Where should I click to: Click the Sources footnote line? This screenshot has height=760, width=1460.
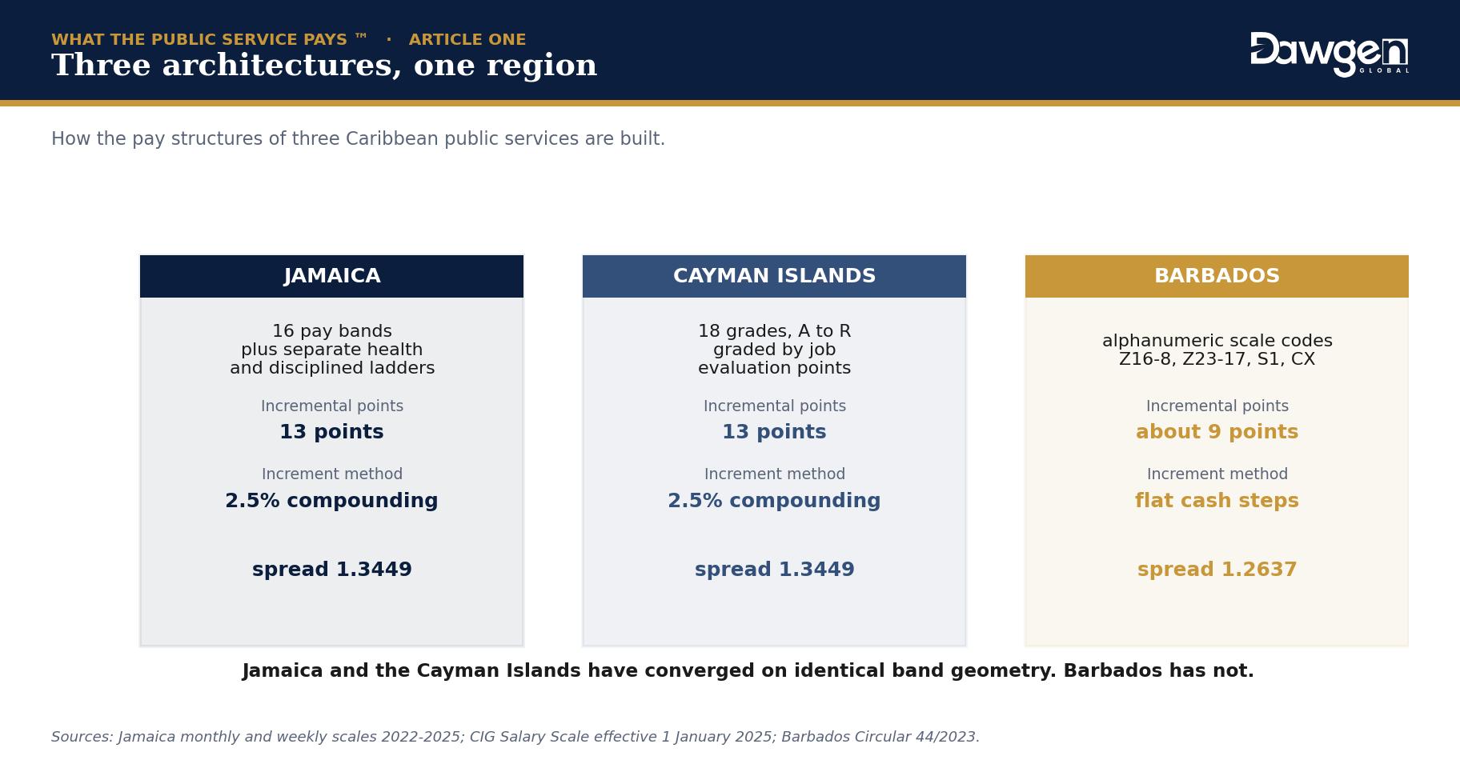515,737
